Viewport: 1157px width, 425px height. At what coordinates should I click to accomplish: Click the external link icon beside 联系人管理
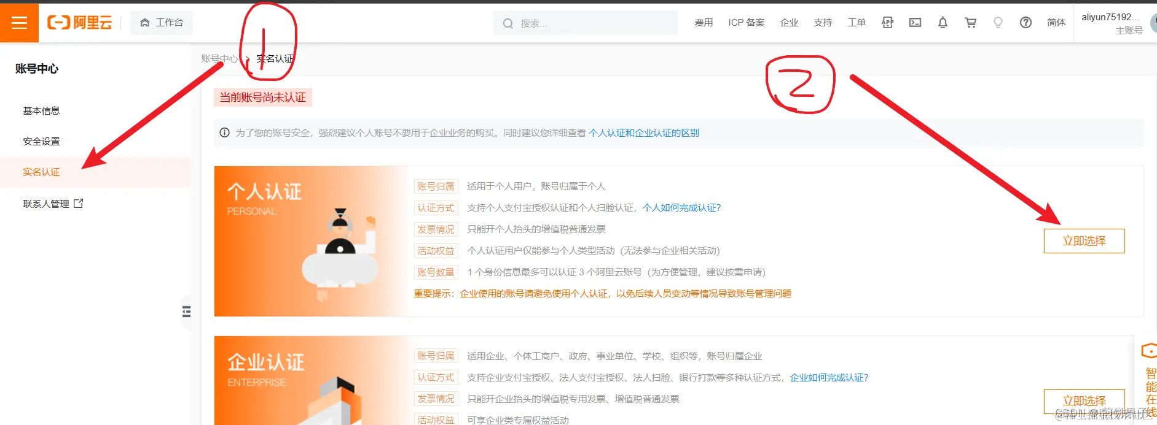(79, 204)
